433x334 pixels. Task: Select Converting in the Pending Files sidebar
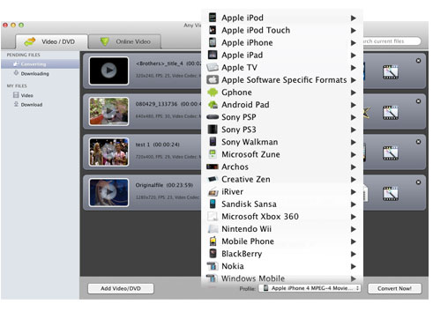pyautogui.click(x=41, y=64)
